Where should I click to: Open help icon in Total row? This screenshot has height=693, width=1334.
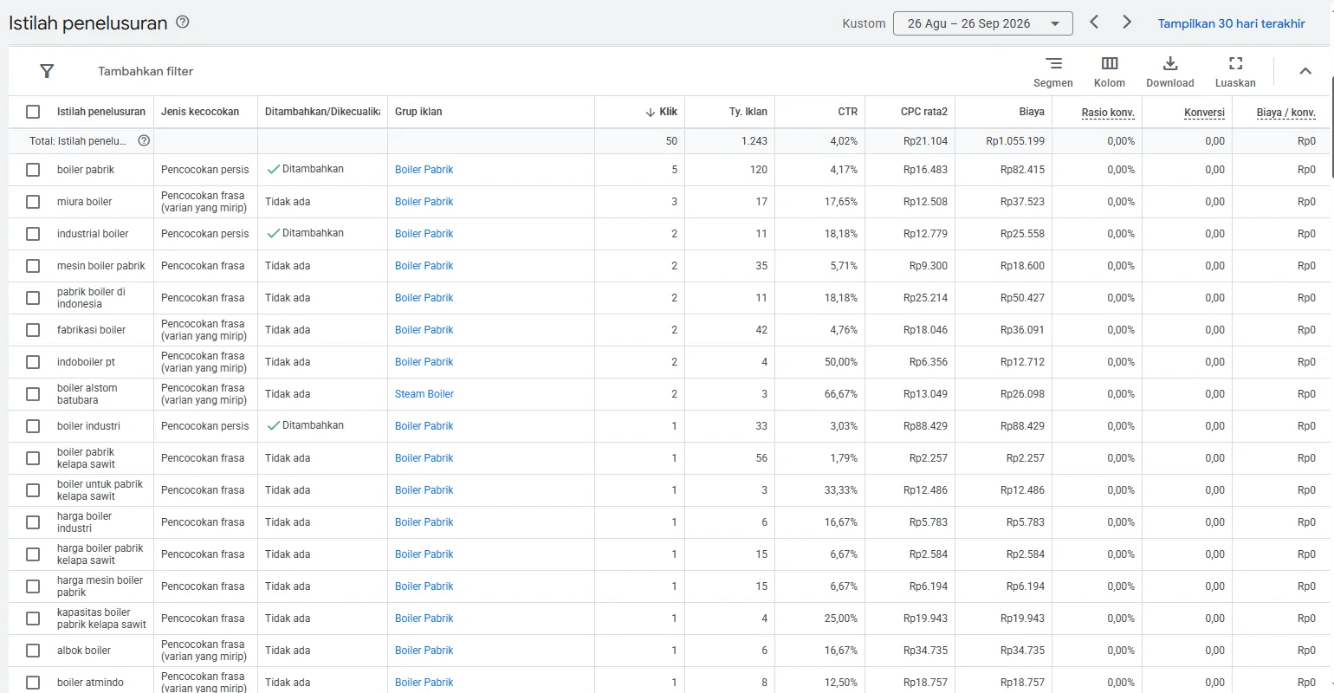[x=145, y=140]
